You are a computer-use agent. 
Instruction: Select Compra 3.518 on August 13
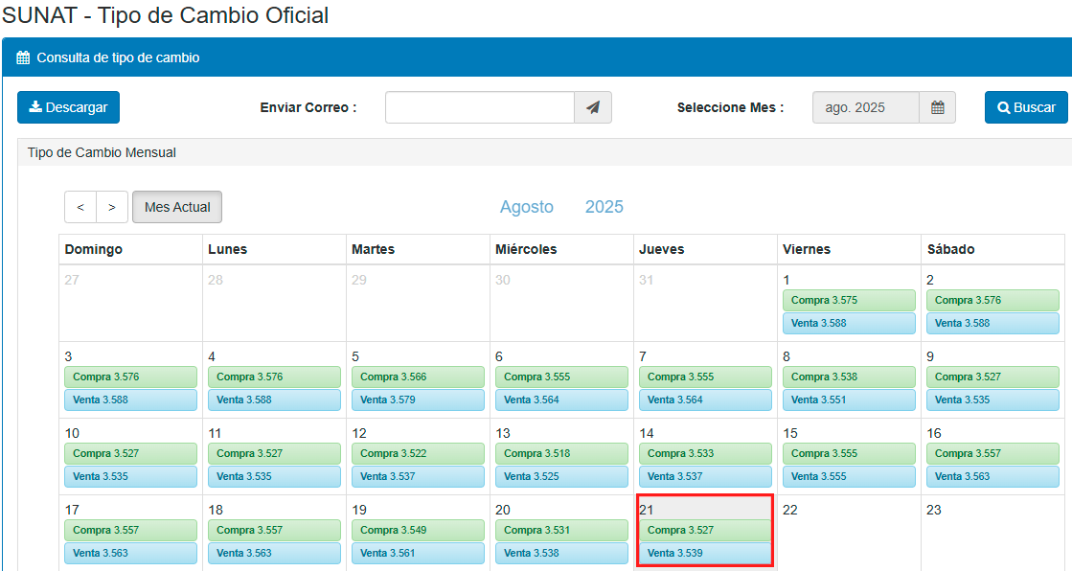tap(561, 453)
